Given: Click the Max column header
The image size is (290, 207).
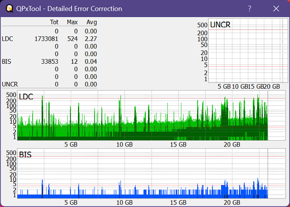Looking at the screenshot, I should click(72, 22).
